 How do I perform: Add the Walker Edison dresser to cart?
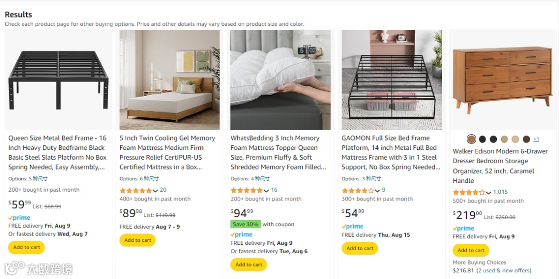(x=471, y=251)
